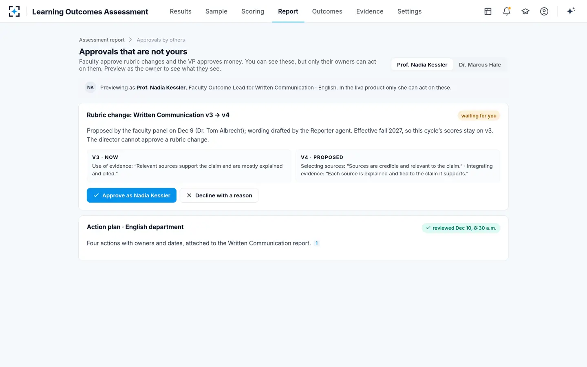The width and height of the screenshot is (587, 367).
Task: Open the Outcomes tab
Action: pyautogui.click(x=327, y=11)
